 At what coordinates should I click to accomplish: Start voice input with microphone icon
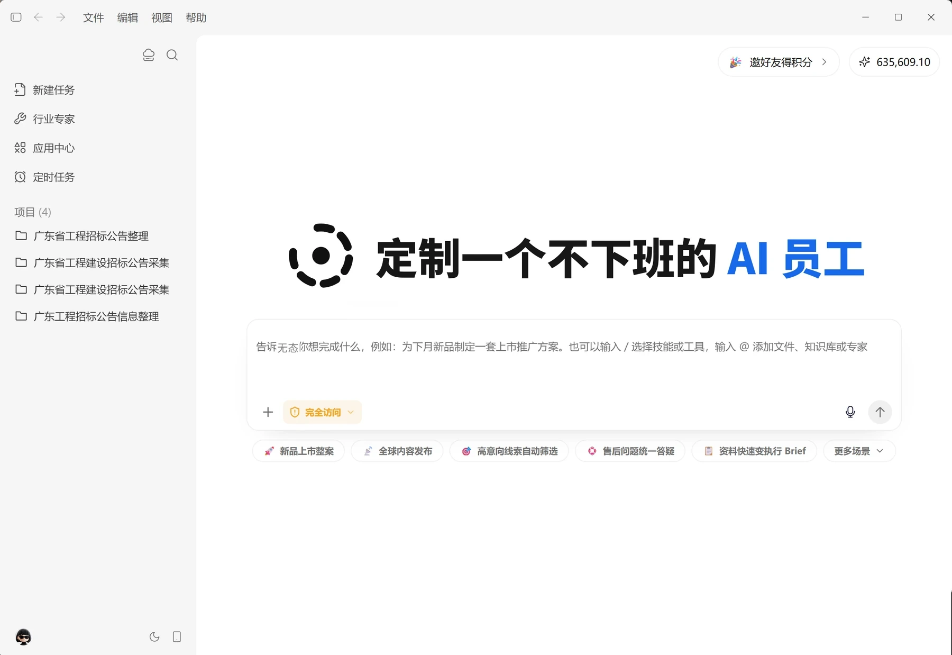(850, 412)
